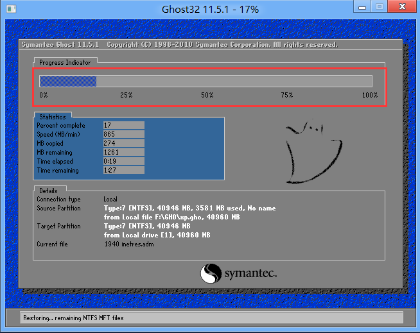The height and width of the screenshot is (333, 420).
Task: Click the Time elapsed value field
Action: [x=123, y=162]
